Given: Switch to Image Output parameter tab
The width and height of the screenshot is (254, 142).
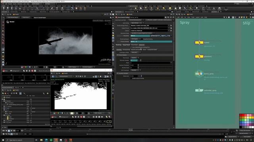Looking at the screenshot, I should pyautogui.click(x=126, y=45).
